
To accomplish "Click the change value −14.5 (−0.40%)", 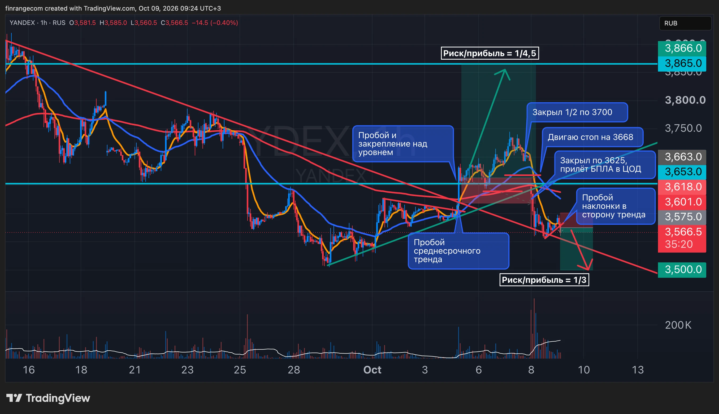I will [x=215, y=23].
